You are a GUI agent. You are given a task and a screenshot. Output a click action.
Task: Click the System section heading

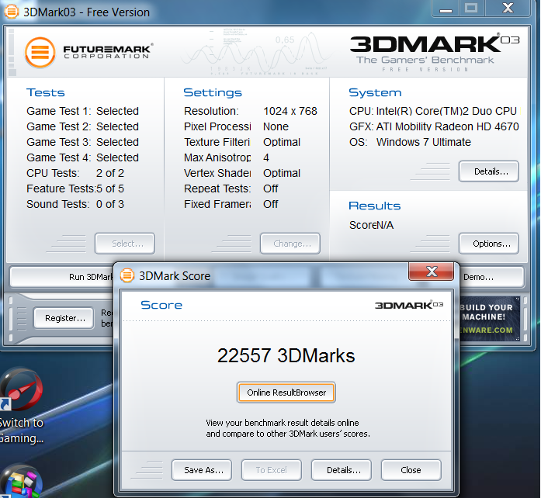(375, 92)
